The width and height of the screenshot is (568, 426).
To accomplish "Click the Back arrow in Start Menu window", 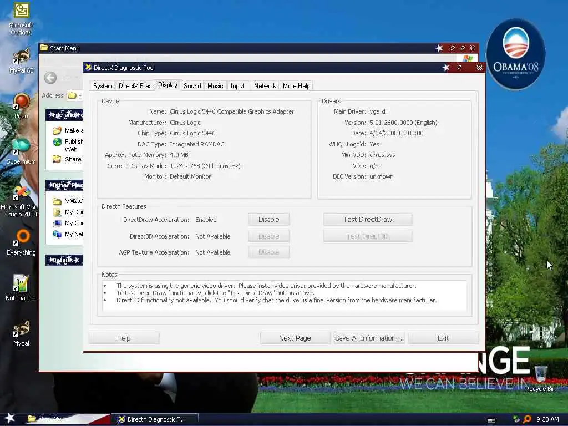I will [50, 78].
